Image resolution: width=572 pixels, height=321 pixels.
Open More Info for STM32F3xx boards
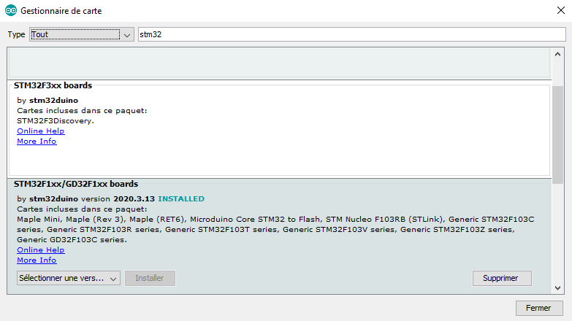[37, 141]
